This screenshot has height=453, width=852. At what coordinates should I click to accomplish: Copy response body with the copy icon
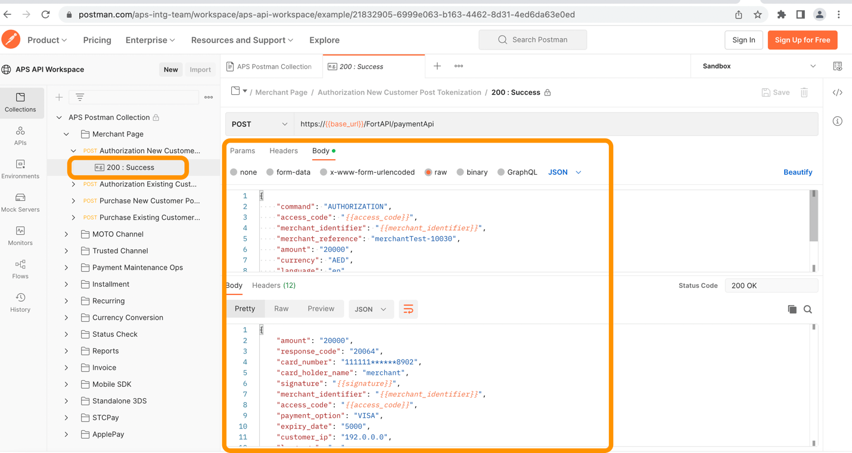point(792,309)
